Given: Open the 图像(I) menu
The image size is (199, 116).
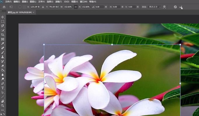Looking at the screenshot, I should (25, 2).
